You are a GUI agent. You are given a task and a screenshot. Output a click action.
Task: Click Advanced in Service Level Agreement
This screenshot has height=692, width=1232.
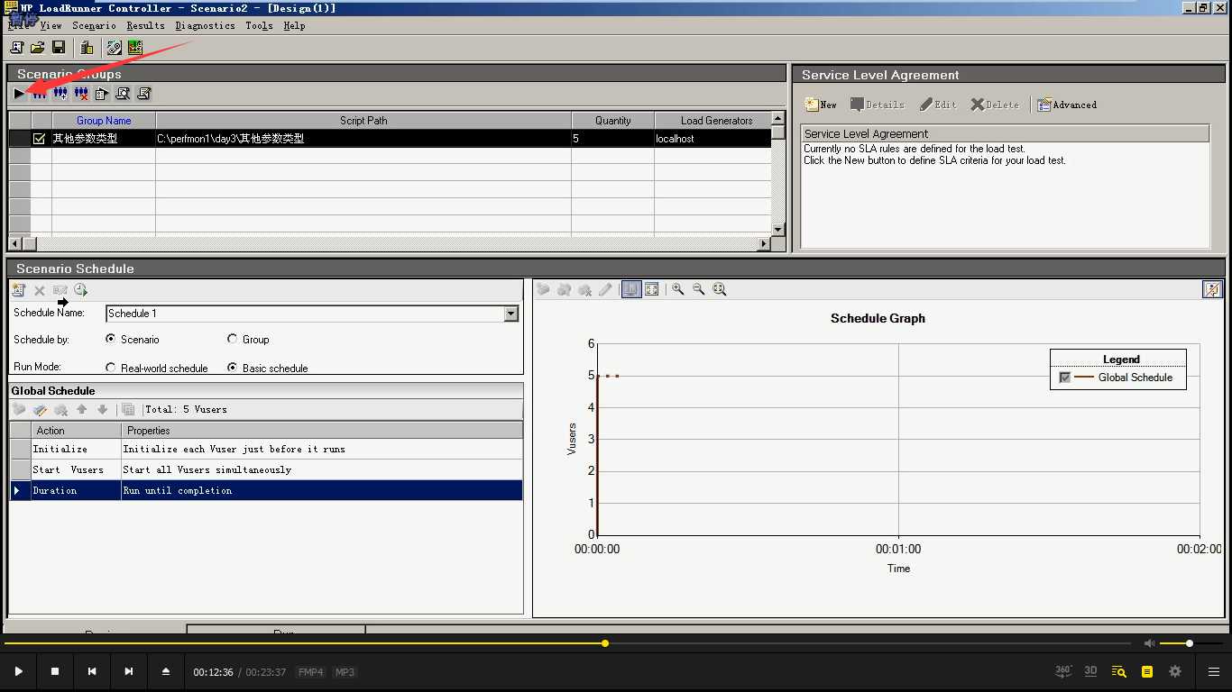tap(1067, 105)
